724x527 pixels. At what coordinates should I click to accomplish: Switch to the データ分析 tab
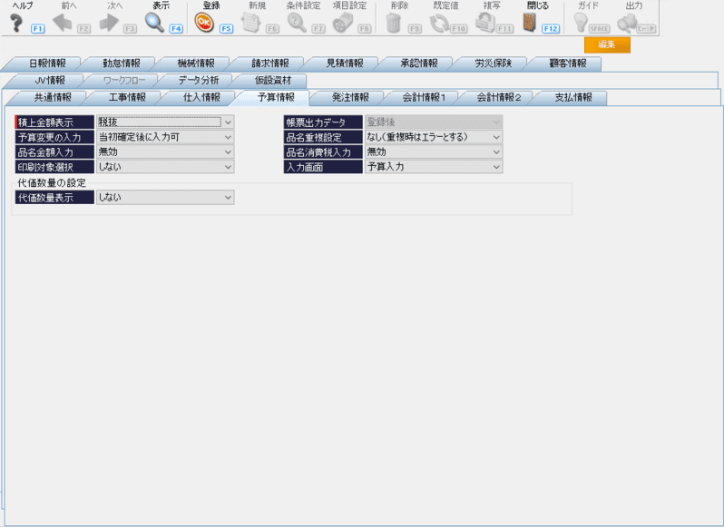click(199, 81)
